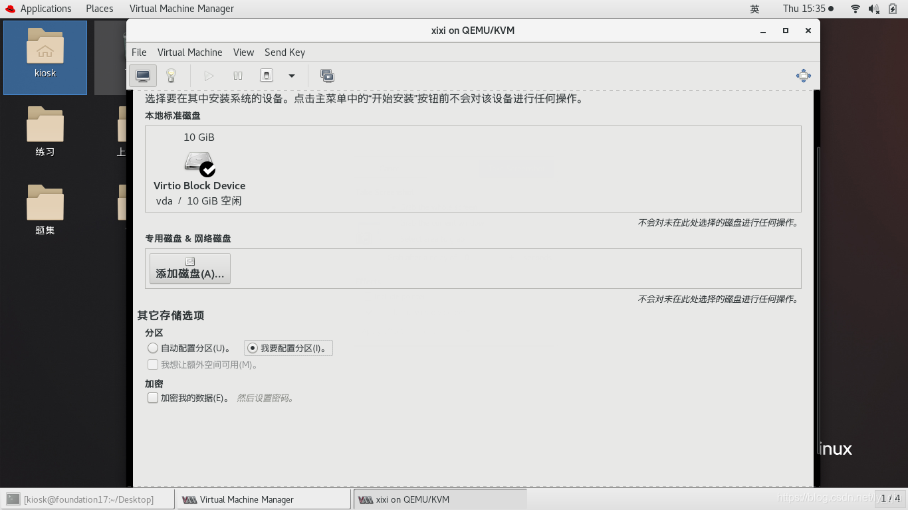Show the graphical console view
Screen dimensions: 908x510
143,76
